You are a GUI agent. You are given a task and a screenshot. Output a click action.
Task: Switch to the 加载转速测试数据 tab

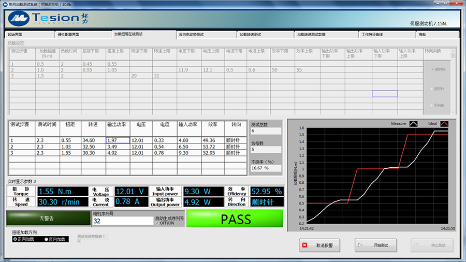[x=311, y=35]
